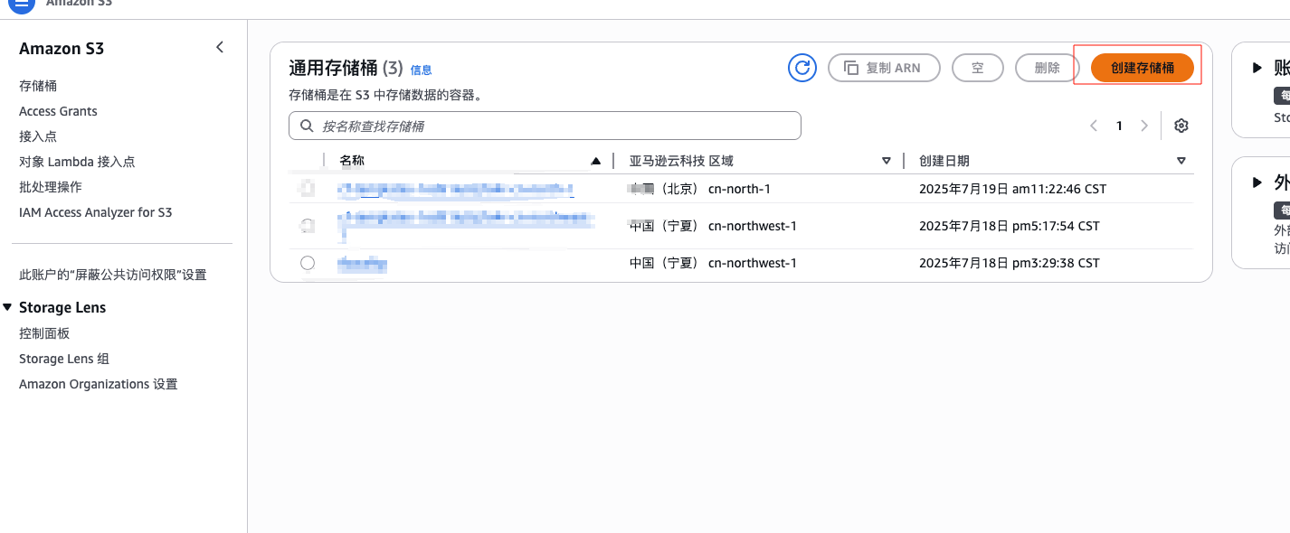The image size is (1290, 533).
Task: Open Amazon Organizations 设置
Action: (x=99, y=384)
